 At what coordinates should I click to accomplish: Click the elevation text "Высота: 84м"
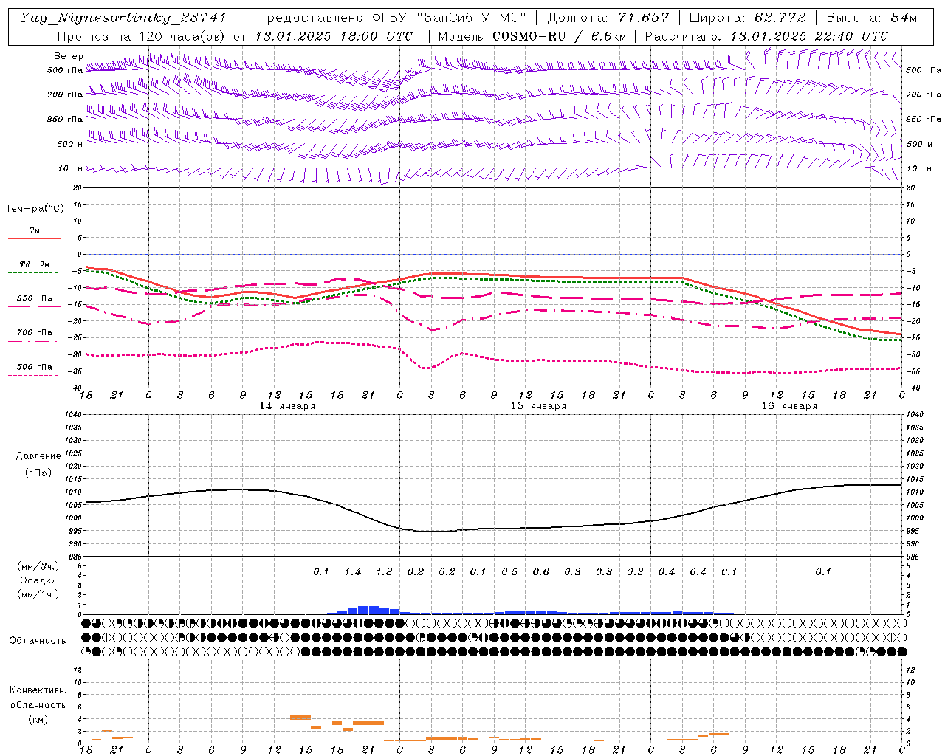(871, 18)
